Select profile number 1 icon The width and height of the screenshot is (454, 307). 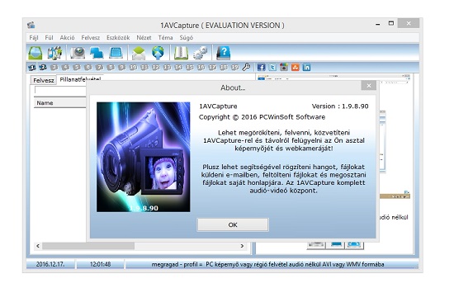click(x=31, y=68)
